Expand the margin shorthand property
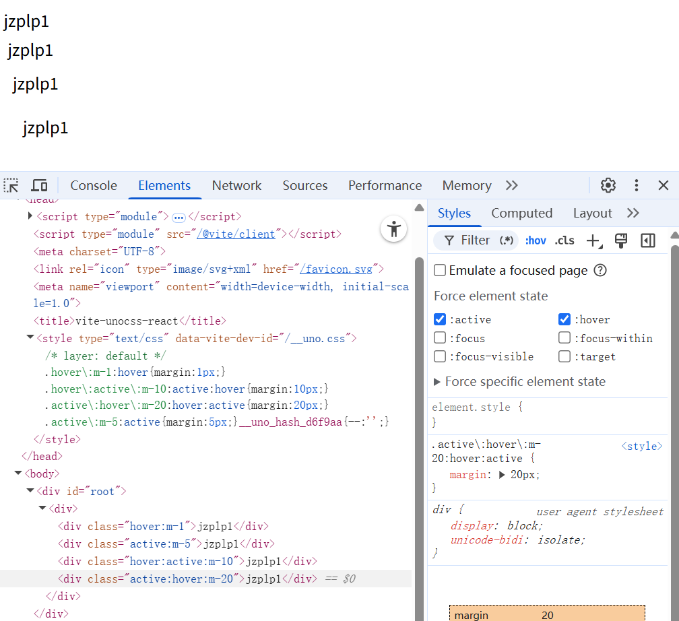The width and height of the screenshot is (679, 621). pos(502,475)
